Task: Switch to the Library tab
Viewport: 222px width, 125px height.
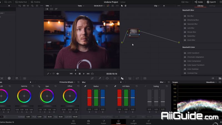Action: point(200,6)
